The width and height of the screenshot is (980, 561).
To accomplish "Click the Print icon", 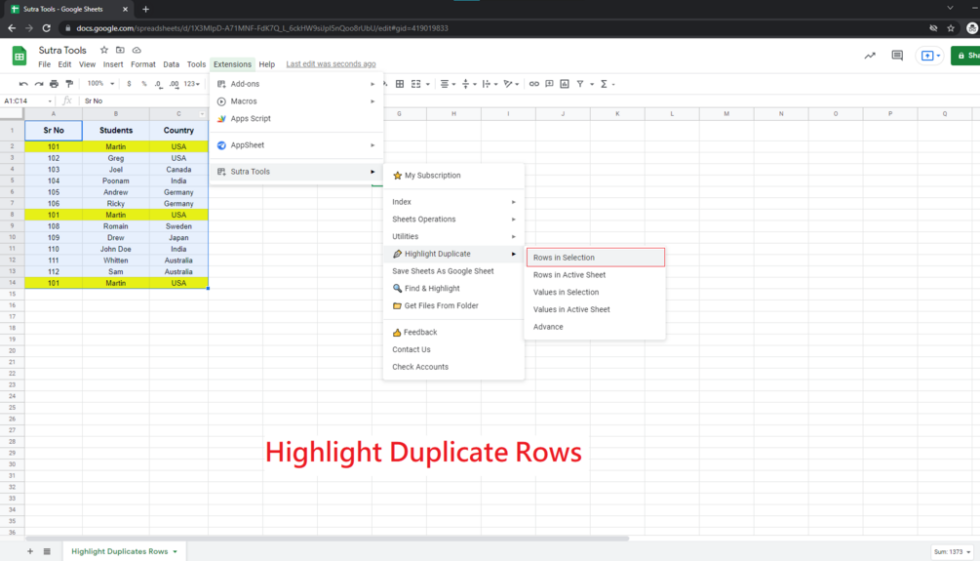I will (x=54, y=84).
